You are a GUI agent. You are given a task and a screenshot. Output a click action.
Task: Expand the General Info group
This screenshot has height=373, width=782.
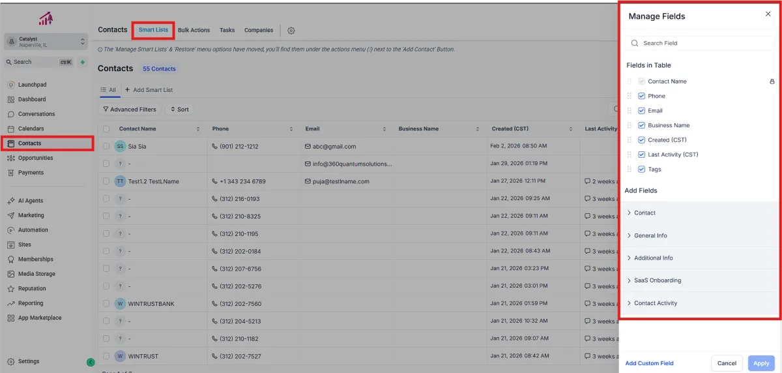click(x=701, y=235)
